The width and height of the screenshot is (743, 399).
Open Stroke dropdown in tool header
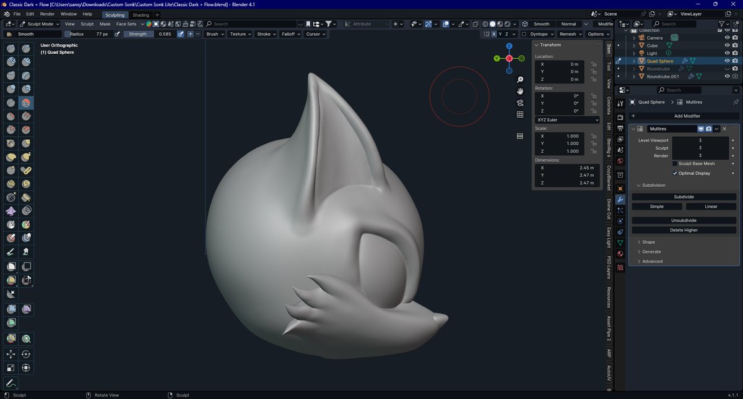[266, 34]
